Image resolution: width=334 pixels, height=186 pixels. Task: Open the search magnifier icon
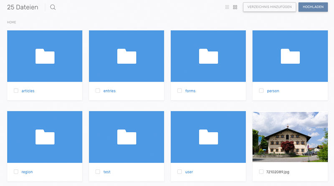click(53, 7)
